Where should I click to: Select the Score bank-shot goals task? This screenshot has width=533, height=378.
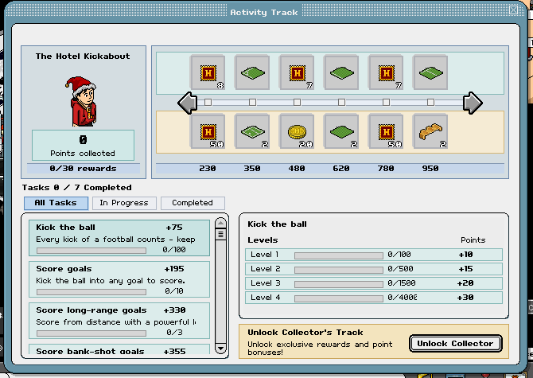coord(119,349)
